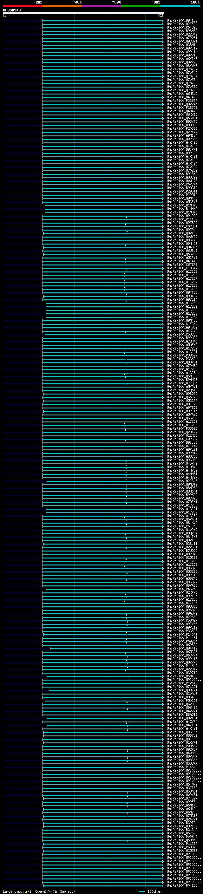Click the UniRef100_P14640 label
This screenshot has width=203, height=894.
(182, 666)
